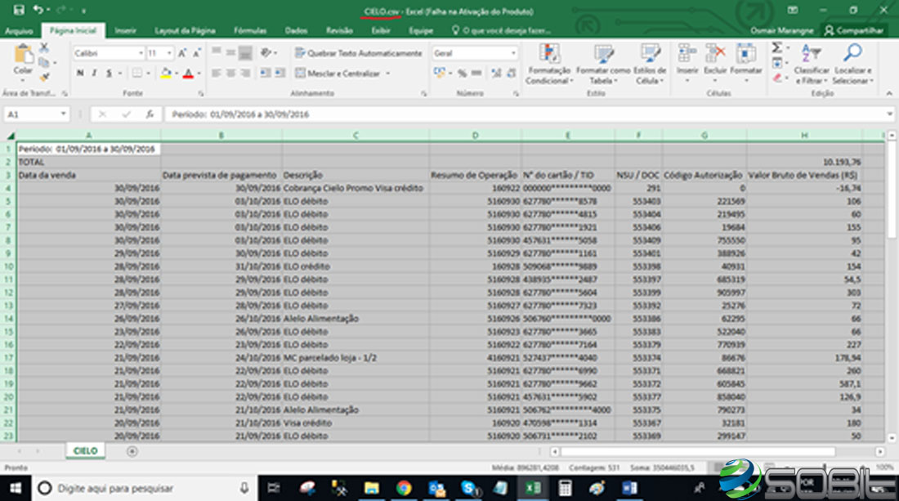Image resolution: width=899 pixels, height=501 pixels.
Task: Open Classificar e Filtrar
Action: pyautogui.click(x=812, y=65)
